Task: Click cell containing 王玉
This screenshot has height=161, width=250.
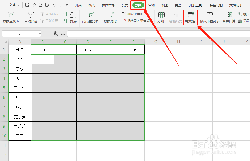Action: (20, 136)
